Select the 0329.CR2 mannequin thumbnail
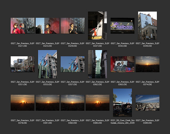The height and width of the screenshot is (134, 170). coord(72,26)
